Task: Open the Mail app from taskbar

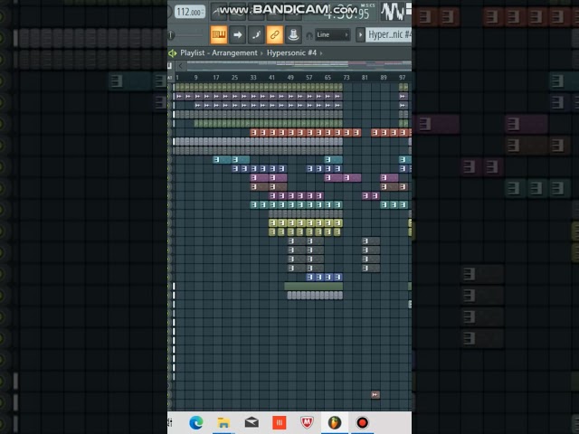Action: tap(252, 422)
